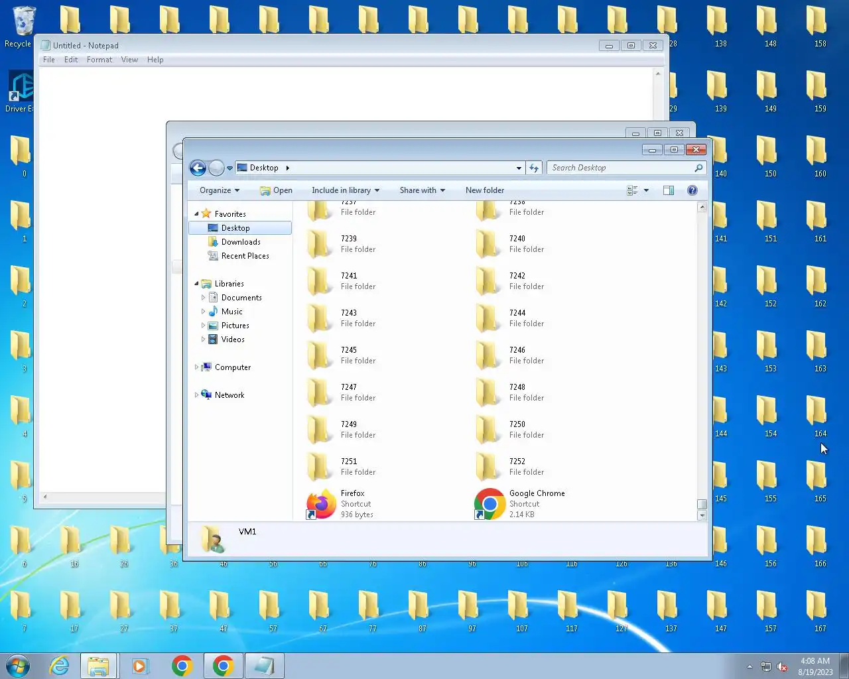Expand the Computer tree node
This screenshot has height=679, width=849.
pyautogui.click(x=196, y=367)
